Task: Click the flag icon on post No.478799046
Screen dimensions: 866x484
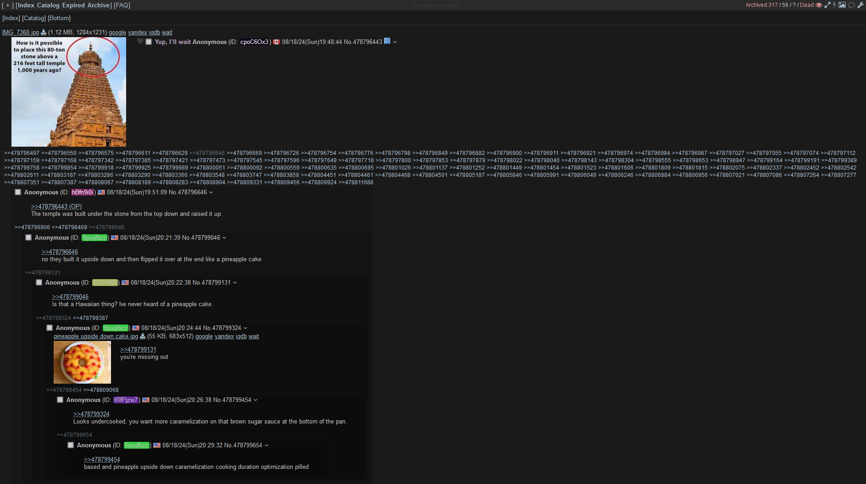Action: [x=115, y=237]
